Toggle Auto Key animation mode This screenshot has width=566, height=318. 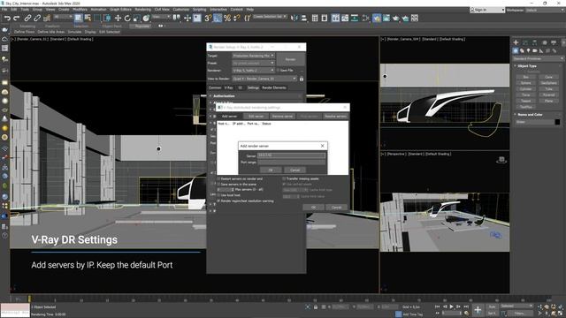492,307
